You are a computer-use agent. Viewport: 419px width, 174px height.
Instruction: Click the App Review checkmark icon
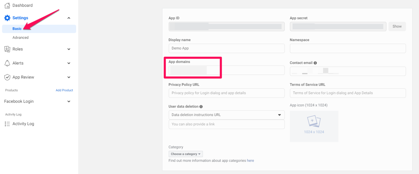tap(7, 77)
